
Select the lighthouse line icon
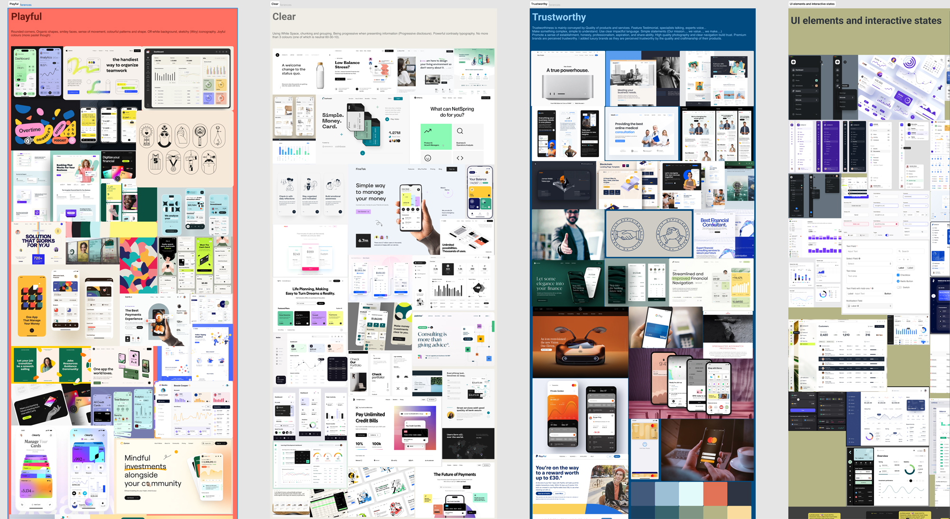(191, 162)
